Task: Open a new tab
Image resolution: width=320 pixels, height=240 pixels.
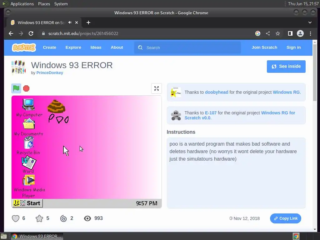Action: (88, 22)
